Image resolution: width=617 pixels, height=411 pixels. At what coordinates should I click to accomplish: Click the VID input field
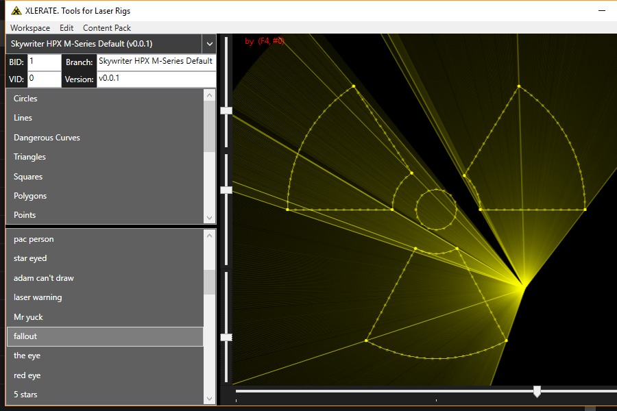pyautogui.click(x=44, y=79)
